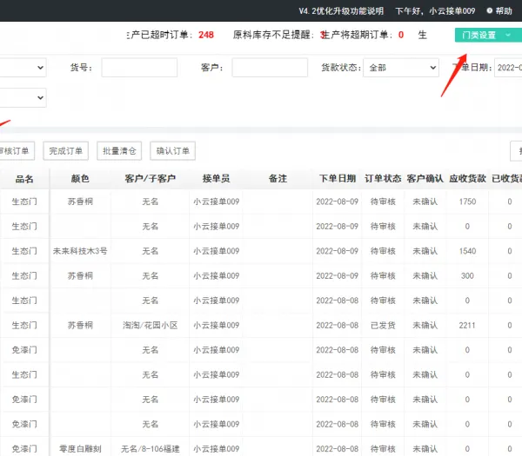Click the 已发货 order status cell
Viewport: 522px width, 456px height.
pos(383,326)
